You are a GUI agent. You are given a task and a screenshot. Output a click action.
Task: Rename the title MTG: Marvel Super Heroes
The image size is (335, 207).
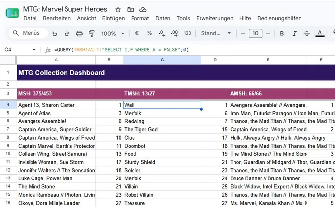(65, 9)
